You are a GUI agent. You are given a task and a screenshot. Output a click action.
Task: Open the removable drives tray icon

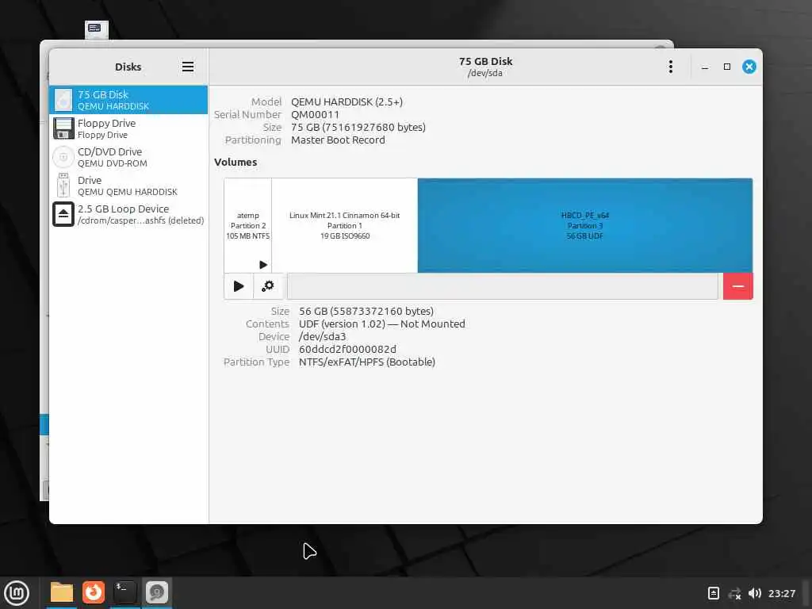(x=713, y=593)
